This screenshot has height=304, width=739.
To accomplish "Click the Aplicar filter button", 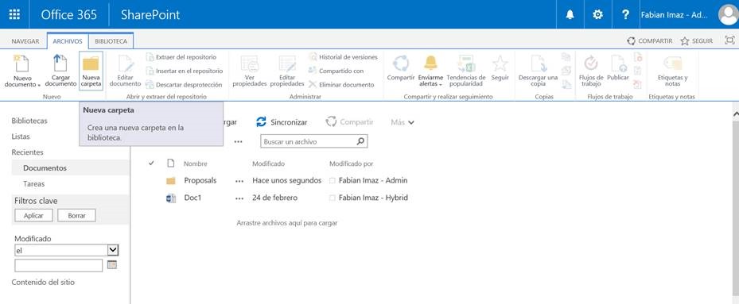I will [x=33, y=216].
